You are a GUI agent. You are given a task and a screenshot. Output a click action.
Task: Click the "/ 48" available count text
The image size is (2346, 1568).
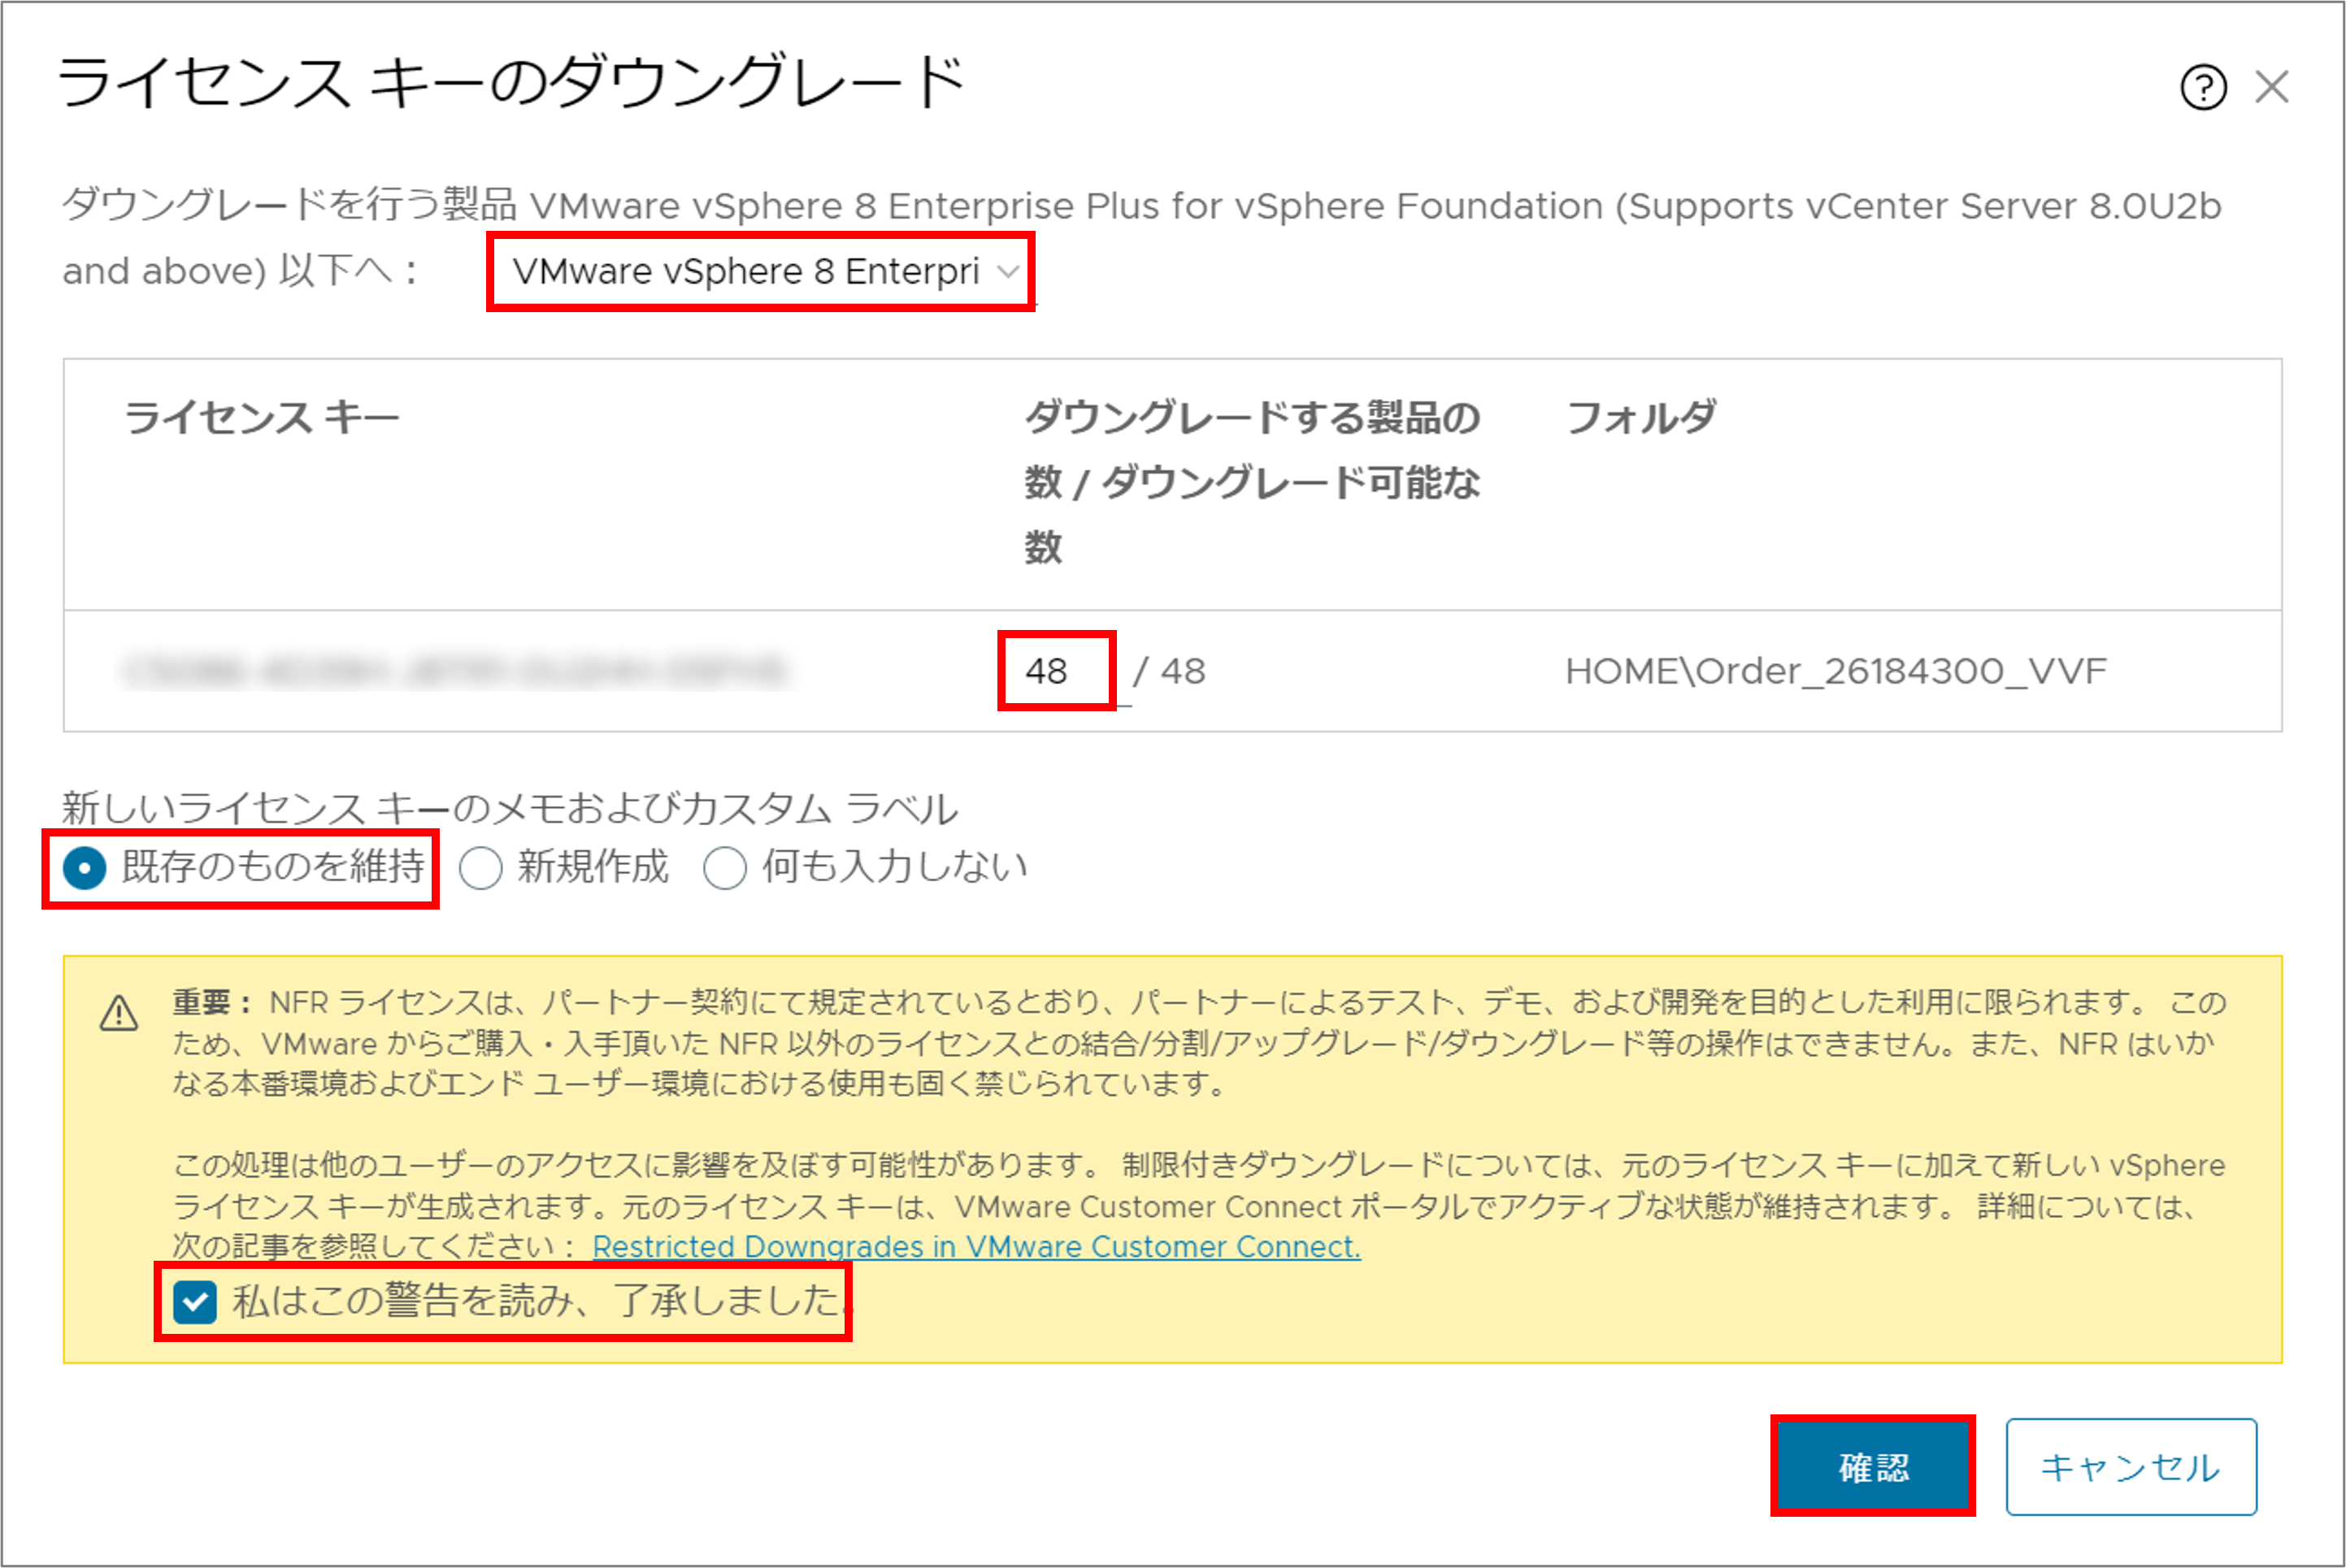[1169, 671]
